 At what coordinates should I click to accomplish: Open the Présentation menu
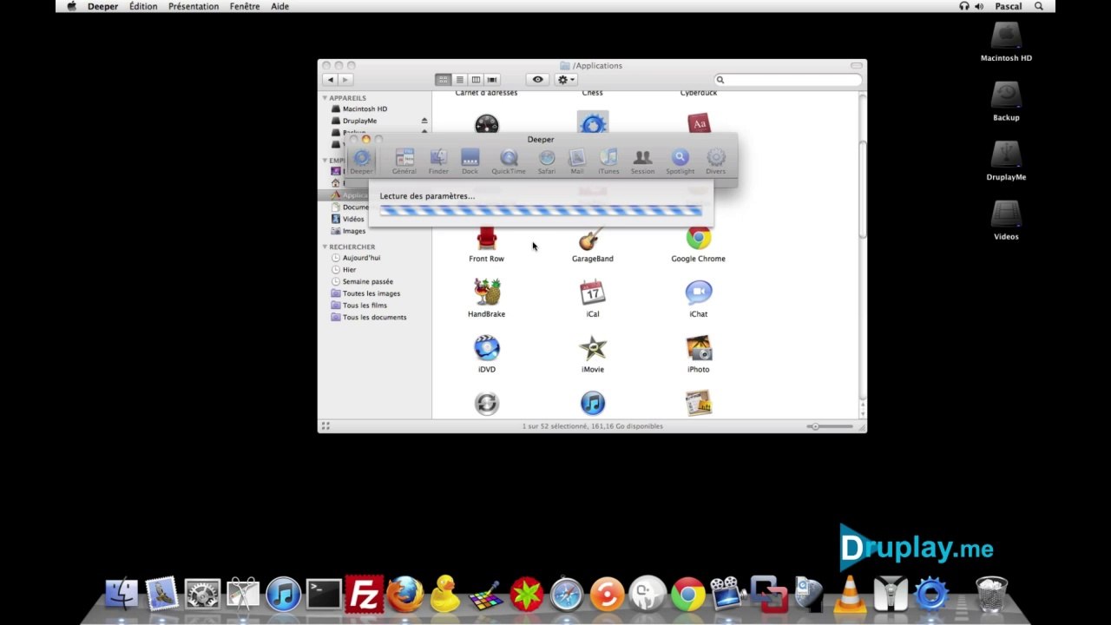(x=194, y=6)
